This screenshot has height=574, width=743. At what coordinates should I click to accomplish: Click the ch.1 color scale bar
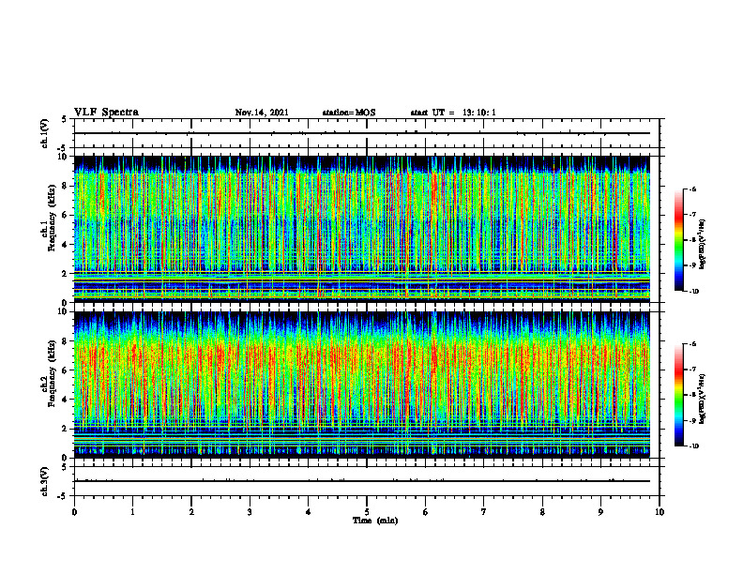(x=678, y=240)
